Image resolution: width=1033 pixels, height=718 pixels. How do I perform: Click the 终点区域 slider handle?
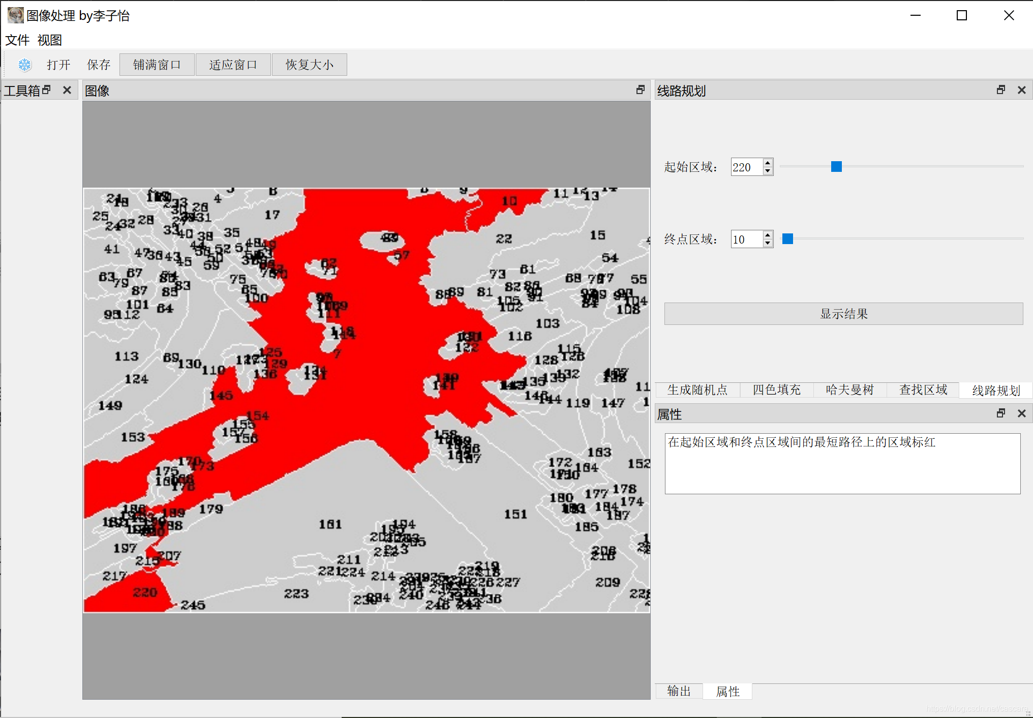(787, 239)
